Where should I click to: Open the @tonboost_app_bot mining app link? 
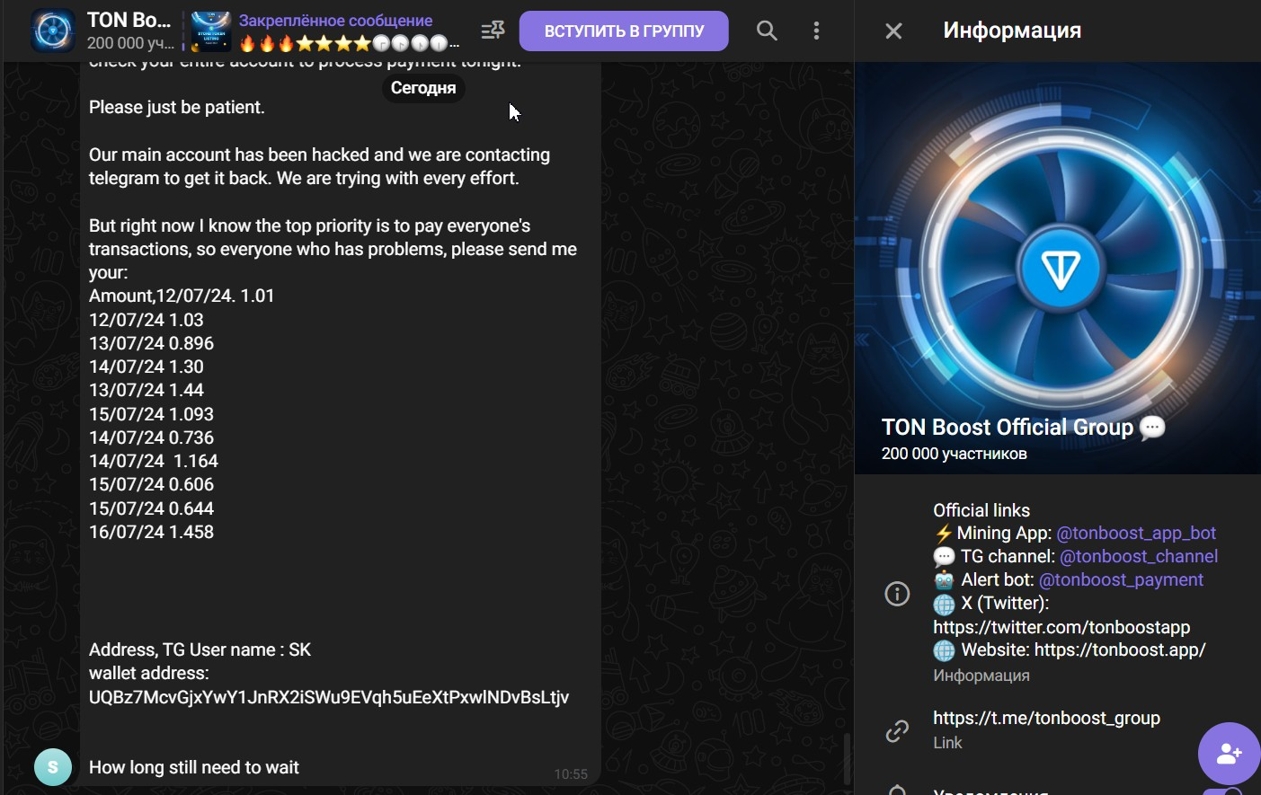pyautogui.click(x=1136, y=533)
